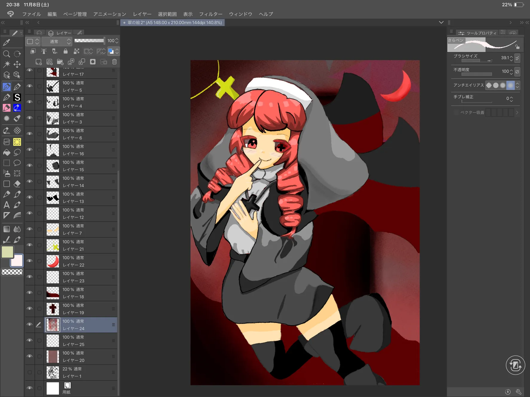The height and width of the screenshot is (397, 530).
Task: Select the move layer tool
Action: (17, 64)
